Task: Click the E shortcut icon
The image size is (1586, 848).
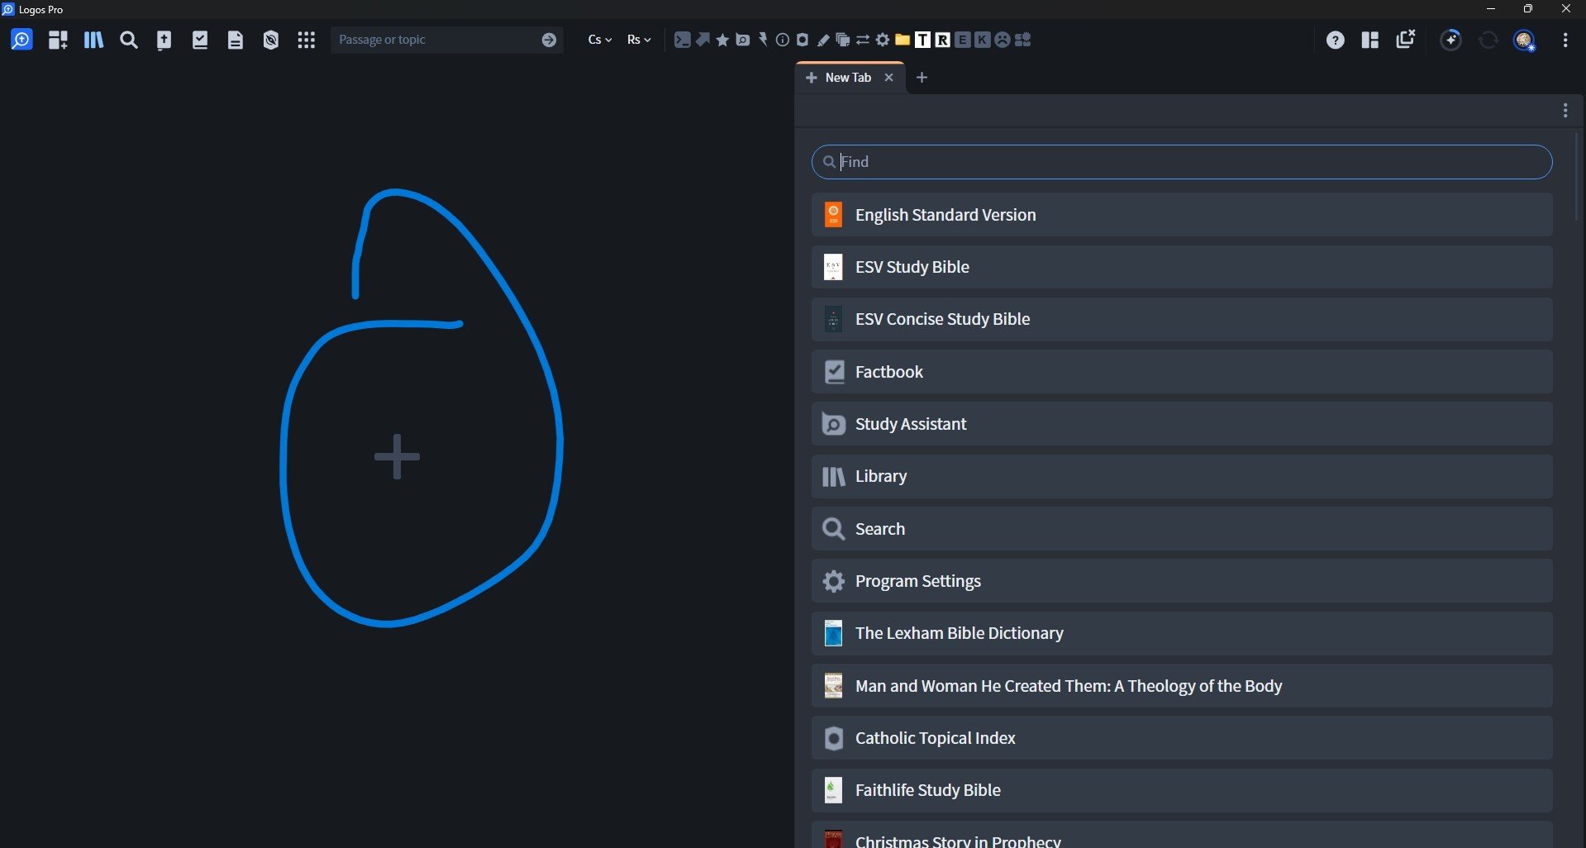Action: (963, 40)
